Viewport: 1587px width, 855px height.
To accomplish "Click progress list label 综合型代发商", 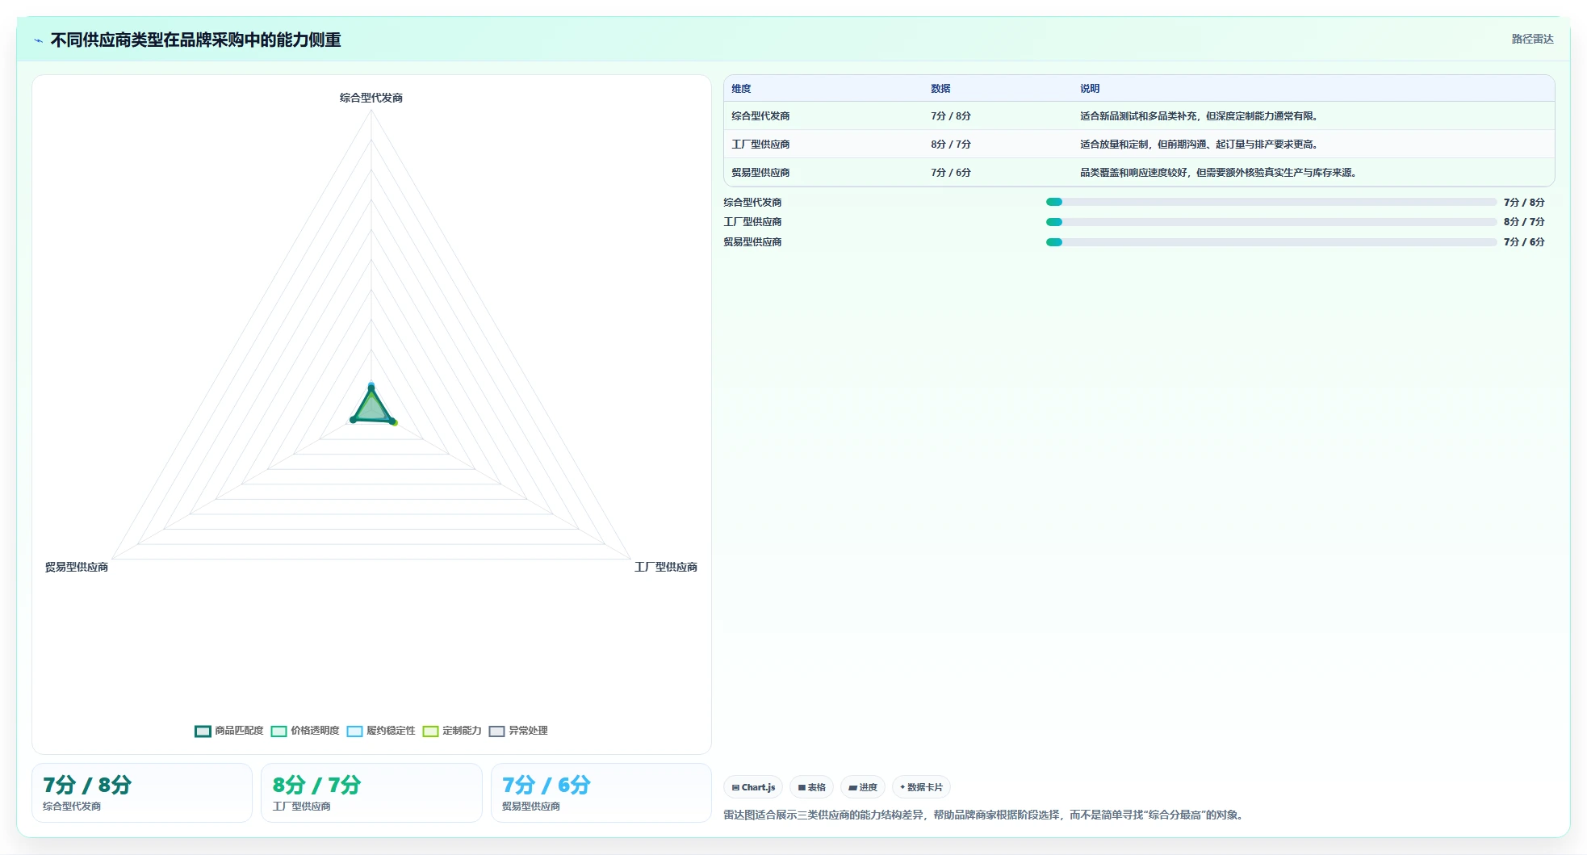I will 752,203.
